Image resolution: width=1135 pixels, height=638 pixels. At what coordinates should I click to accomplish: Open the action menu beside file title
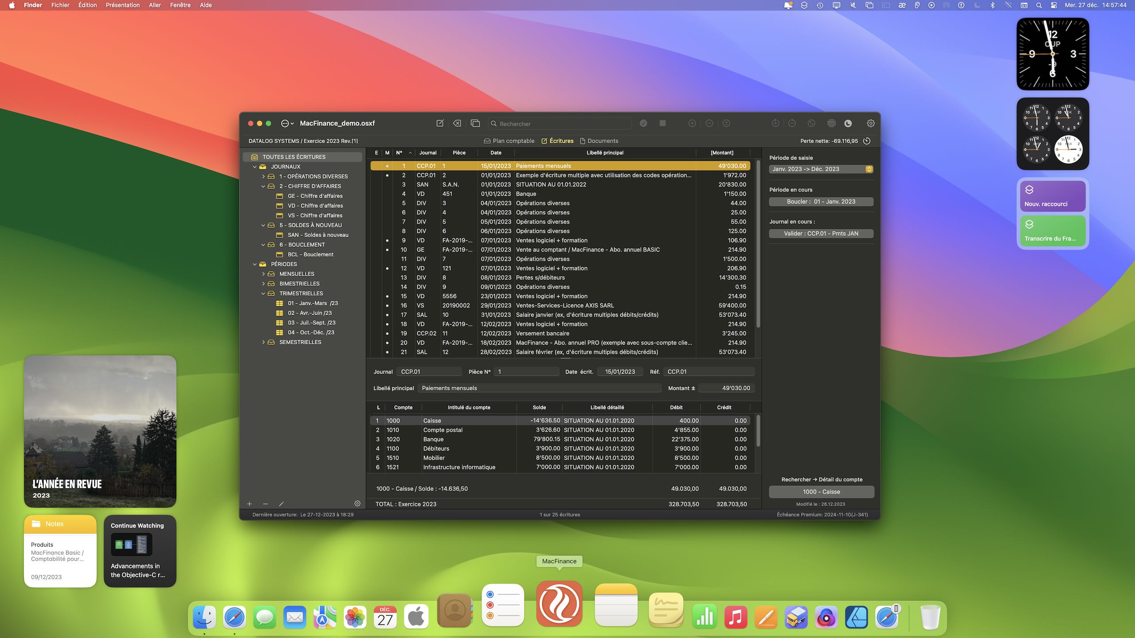(287, 123)
